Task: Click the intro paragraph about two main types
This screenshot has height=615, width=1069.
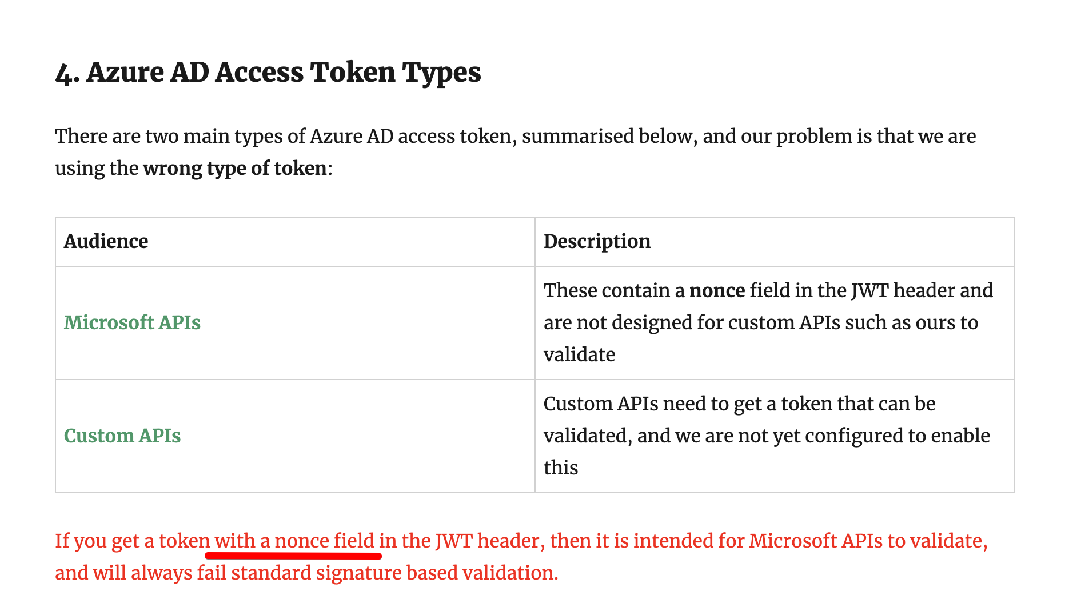Action: tap(515, 152)
